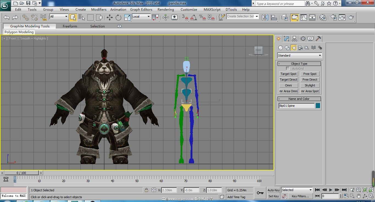The height and width of the screenshot is (202, 375).
Task: Toggle the Angle Snap button
Action: click(x=194, y=18)
